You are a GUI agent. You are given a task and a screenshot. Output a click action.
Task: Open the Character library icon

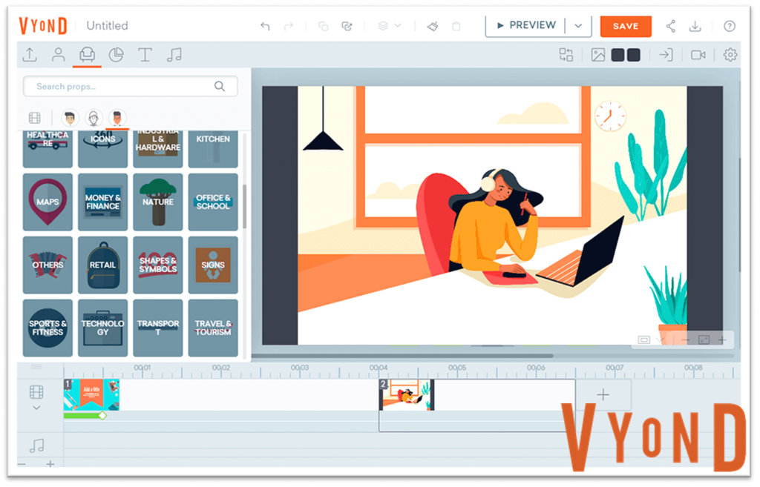point(58,55)
